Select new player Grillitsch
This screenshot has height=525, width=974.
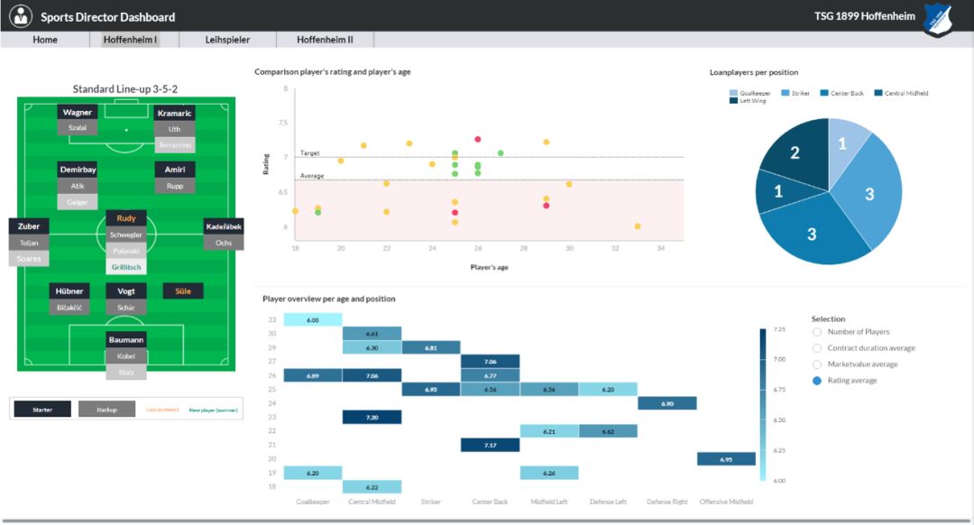(126, 267)
